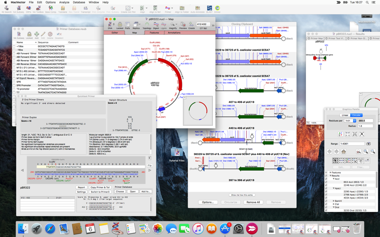Launch the iBooks app from the Dock
The height and width of the screenshot is (237, 380).
[211, 228]
